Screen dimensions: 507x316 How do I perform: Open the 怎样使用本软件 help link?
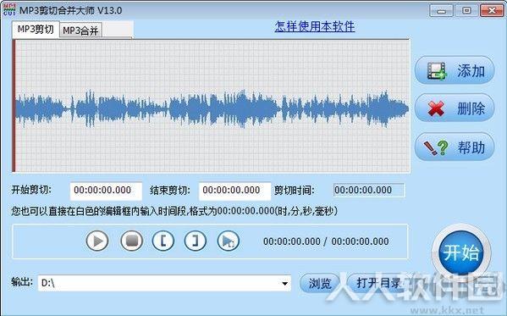tap(315, 26)
